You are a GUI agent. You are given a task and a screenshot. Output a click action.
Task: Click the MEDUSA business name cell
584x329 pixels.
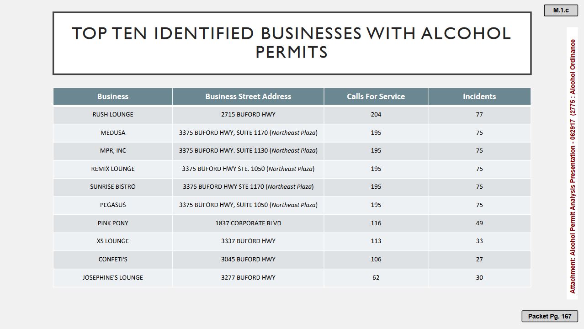pyautogui.click(x=113, y=133)
